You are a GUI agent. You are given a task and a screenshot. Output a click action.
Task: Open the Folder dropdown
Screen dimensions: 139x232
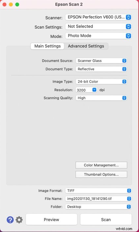click(98, 207)
